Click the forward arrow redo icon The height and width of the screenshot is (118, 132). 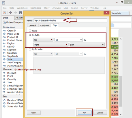coord(15,13)
